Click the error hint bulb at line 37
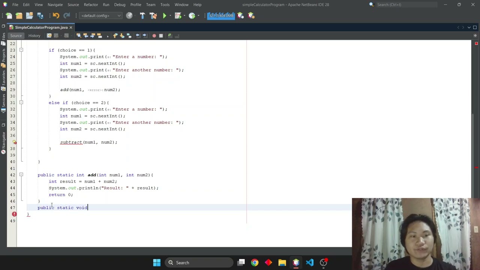This screenshot has height=270, width=480. (x=14, y=142)
